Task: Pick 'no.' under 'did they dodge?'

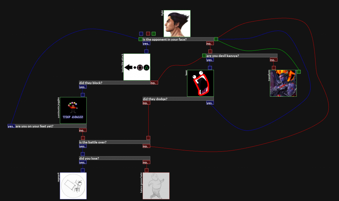Action: [x=146, y=103]
